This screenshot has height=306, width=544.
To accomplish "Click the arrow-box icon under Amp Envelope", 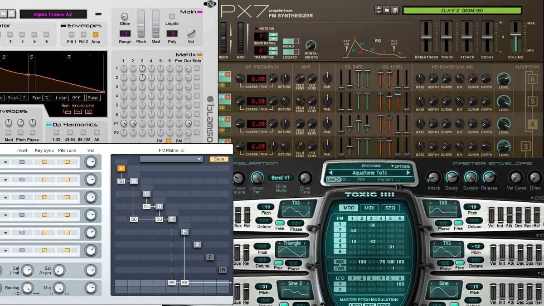I will pos(78,112).
